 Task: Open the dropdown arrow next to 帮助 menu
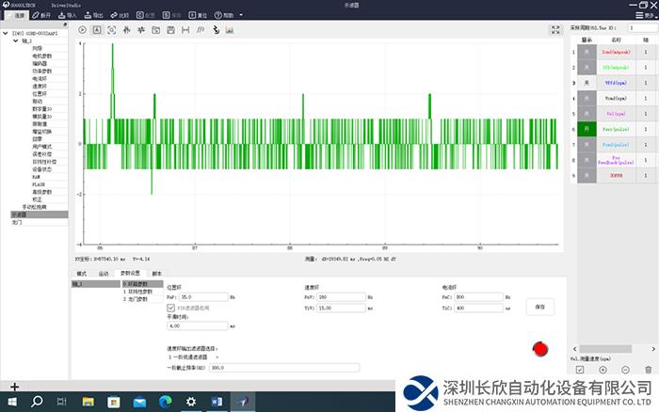(240, 16)
